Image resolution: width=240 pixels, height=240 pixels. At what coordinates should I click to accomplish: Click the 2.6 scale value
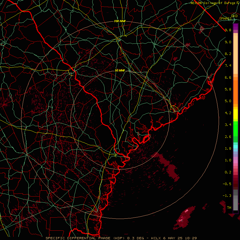(x=228, y=137)
